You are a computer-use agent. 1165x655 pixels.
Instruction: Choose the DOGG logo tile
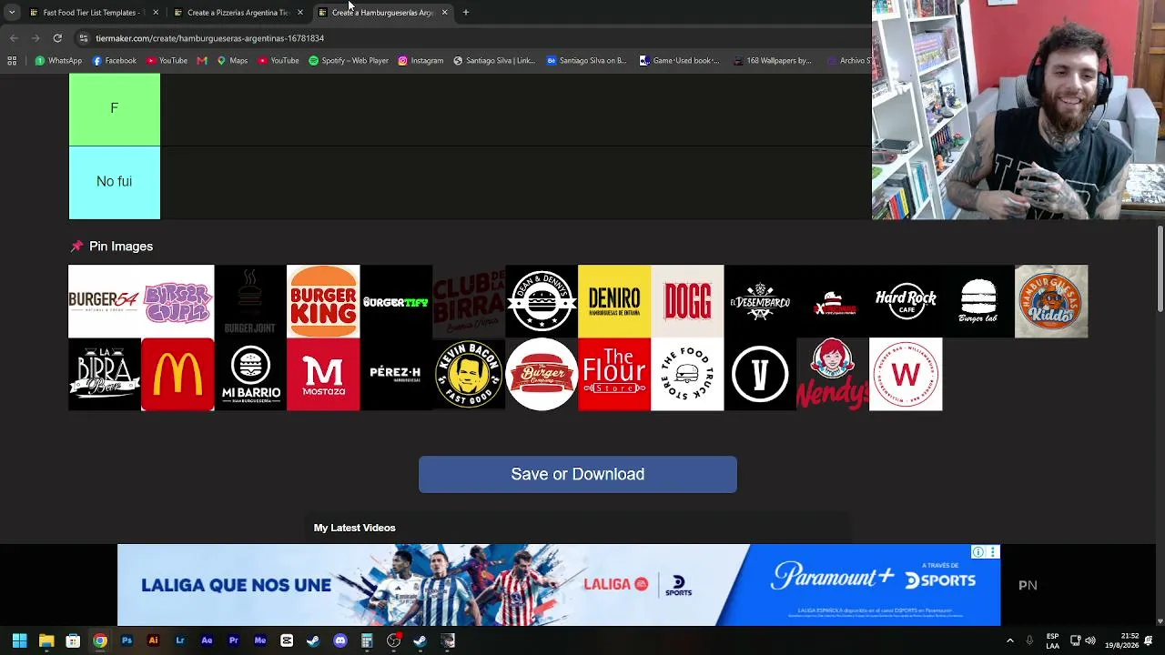point(687,301)
